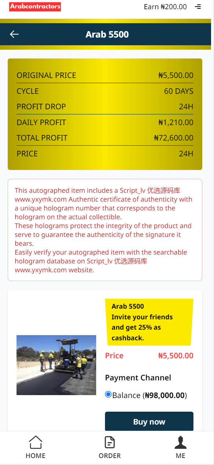Open the hamburger menu icon
The width and height of the screenshot is (214, 465).
click(198, 7)
